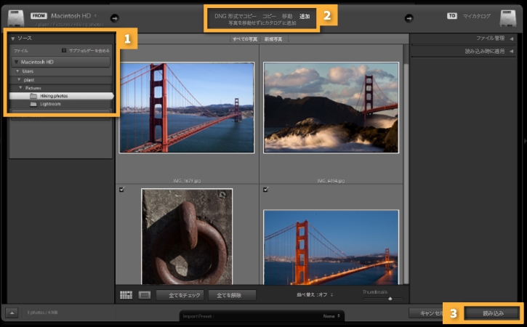Open the 並べ替え sort dropdown
Screen dimensions: 527x327
315,295
